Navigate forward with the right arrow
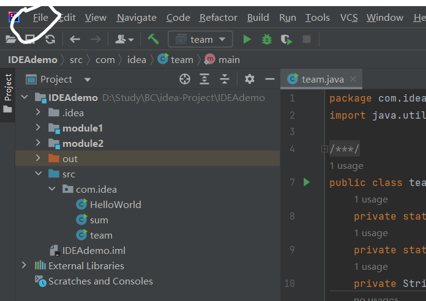426x301 pixels. coord(95,39)
